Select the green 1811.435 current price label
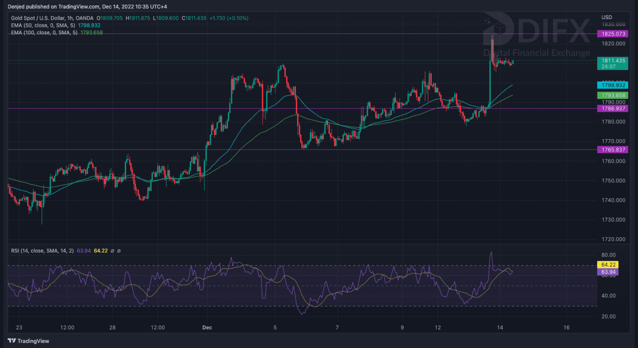The image size is (638, 348). click(612, 63)
